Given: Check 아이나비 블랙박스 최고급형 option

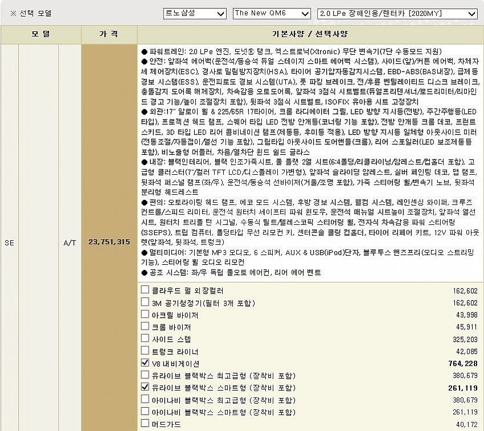Looking at the screenshot, I should (145, 399).
